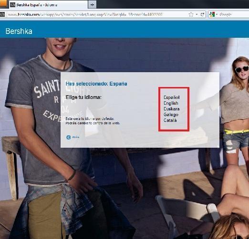Click the Google search engine icon
This screenshot has height=239, width=249.
(212, 14)
